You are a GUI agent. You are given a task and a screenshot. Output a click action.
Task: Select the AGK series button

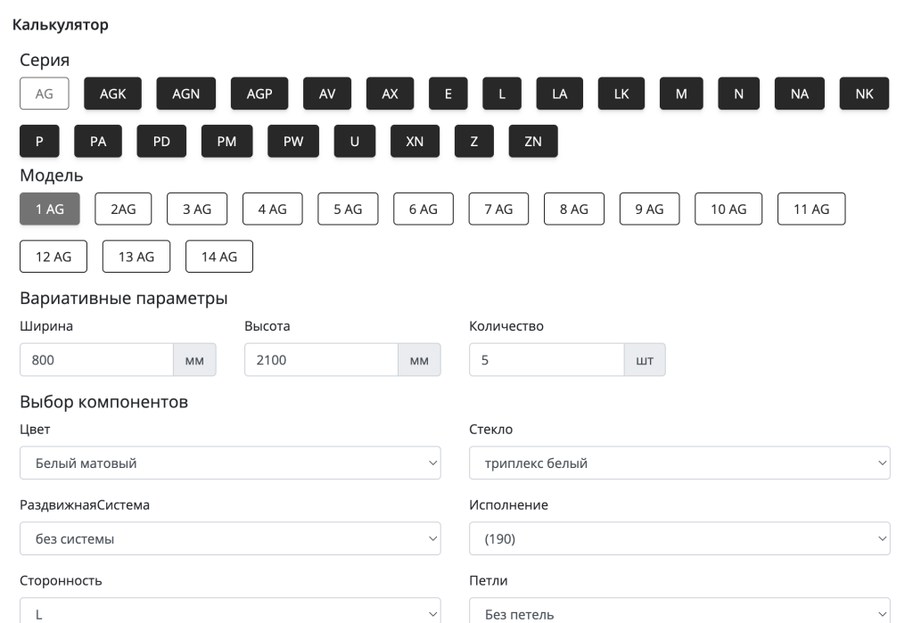(x=112, y=94)
